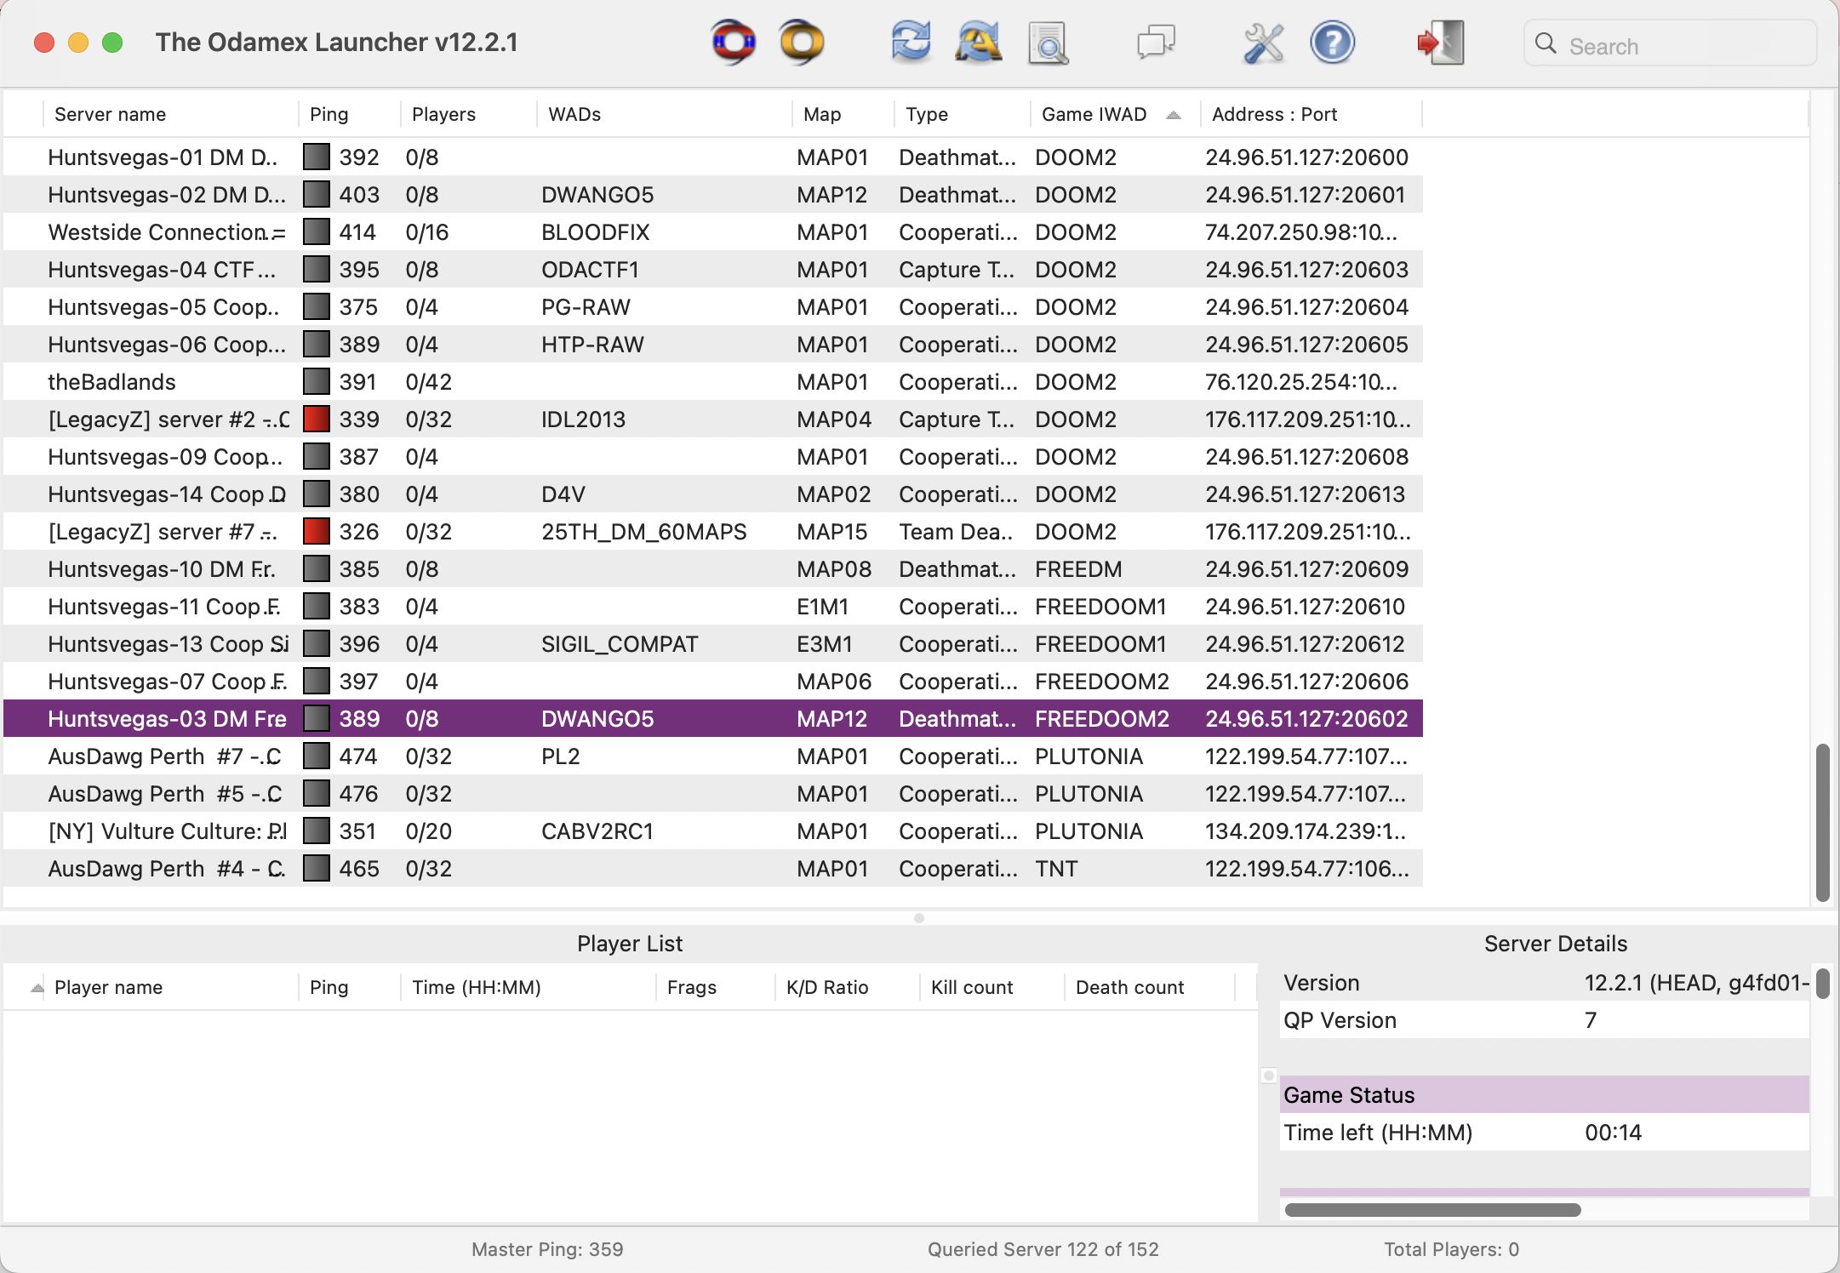Select the Huntsvegas-09 Coop server name

click(x=165, y=457)
